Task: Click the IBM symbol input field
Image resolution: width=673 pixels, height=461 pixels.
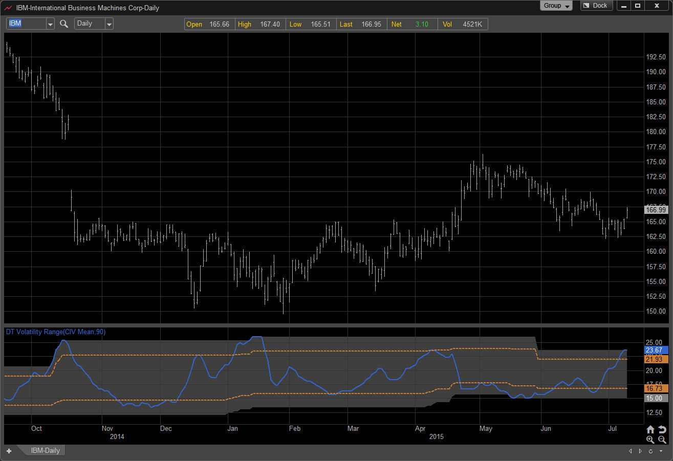Action: (26, 24)
